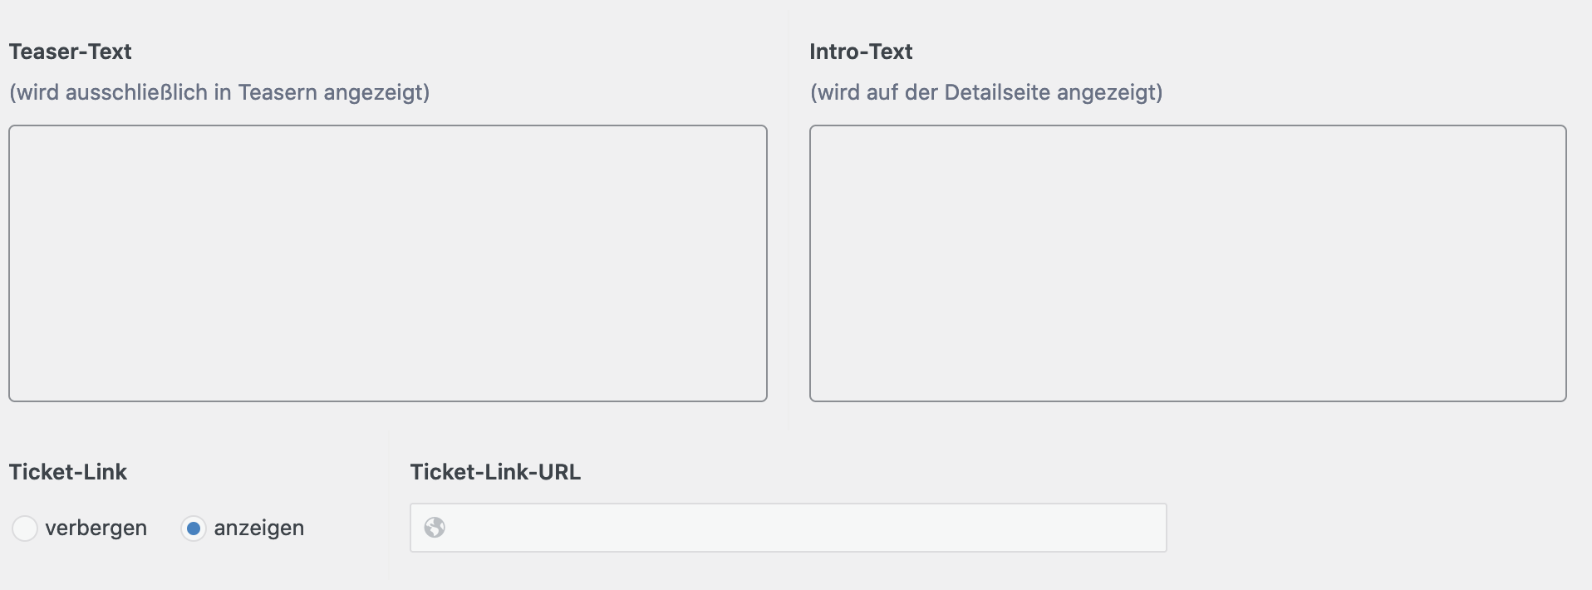The width and height of the screenshot is (1592, 590).
Task: Click the Ticket-Link-URL heading label
Action: tap(495, 472)
